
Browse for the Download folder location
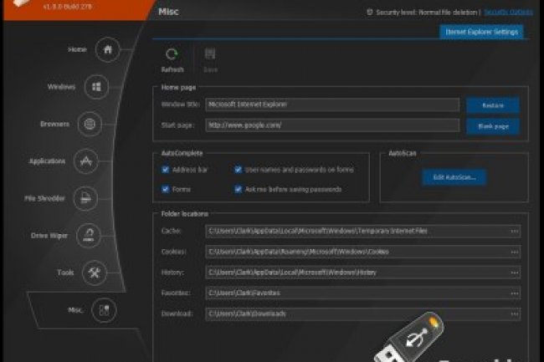pos(514,314)
